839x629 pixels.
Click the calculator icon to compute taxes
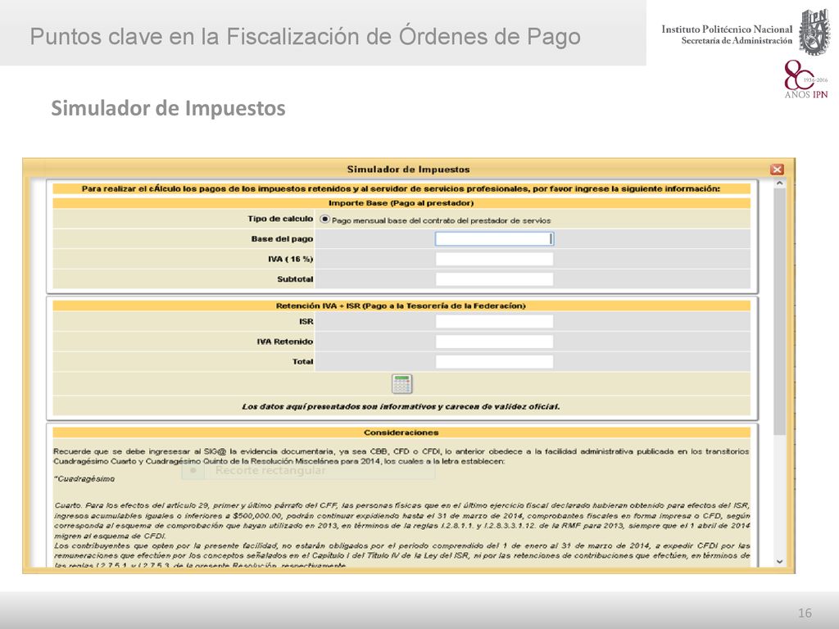[401, 383]
